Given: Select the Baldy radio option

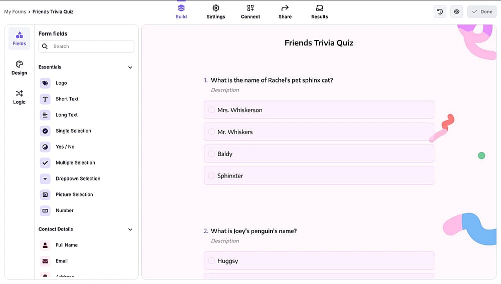Looking at the screenshot, I should (211, 154).
